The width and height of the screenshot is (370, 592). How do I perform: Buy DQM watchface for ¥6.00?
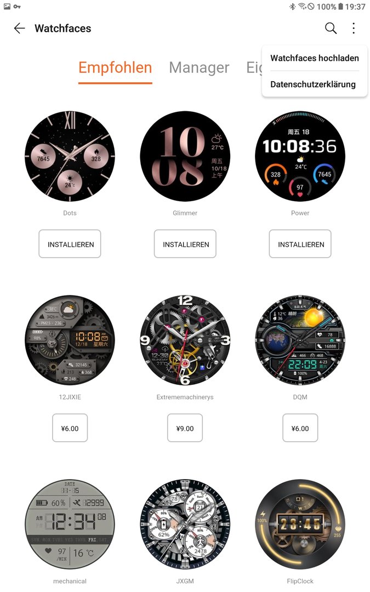tap(300, 428)
